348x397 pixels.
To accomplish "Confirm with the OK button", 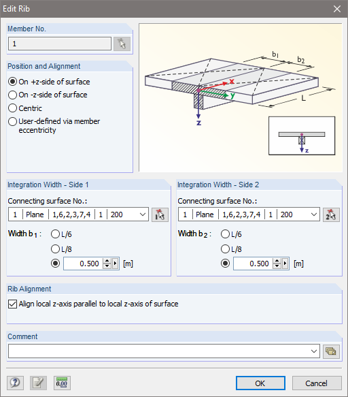I will (x=260, y=383).
